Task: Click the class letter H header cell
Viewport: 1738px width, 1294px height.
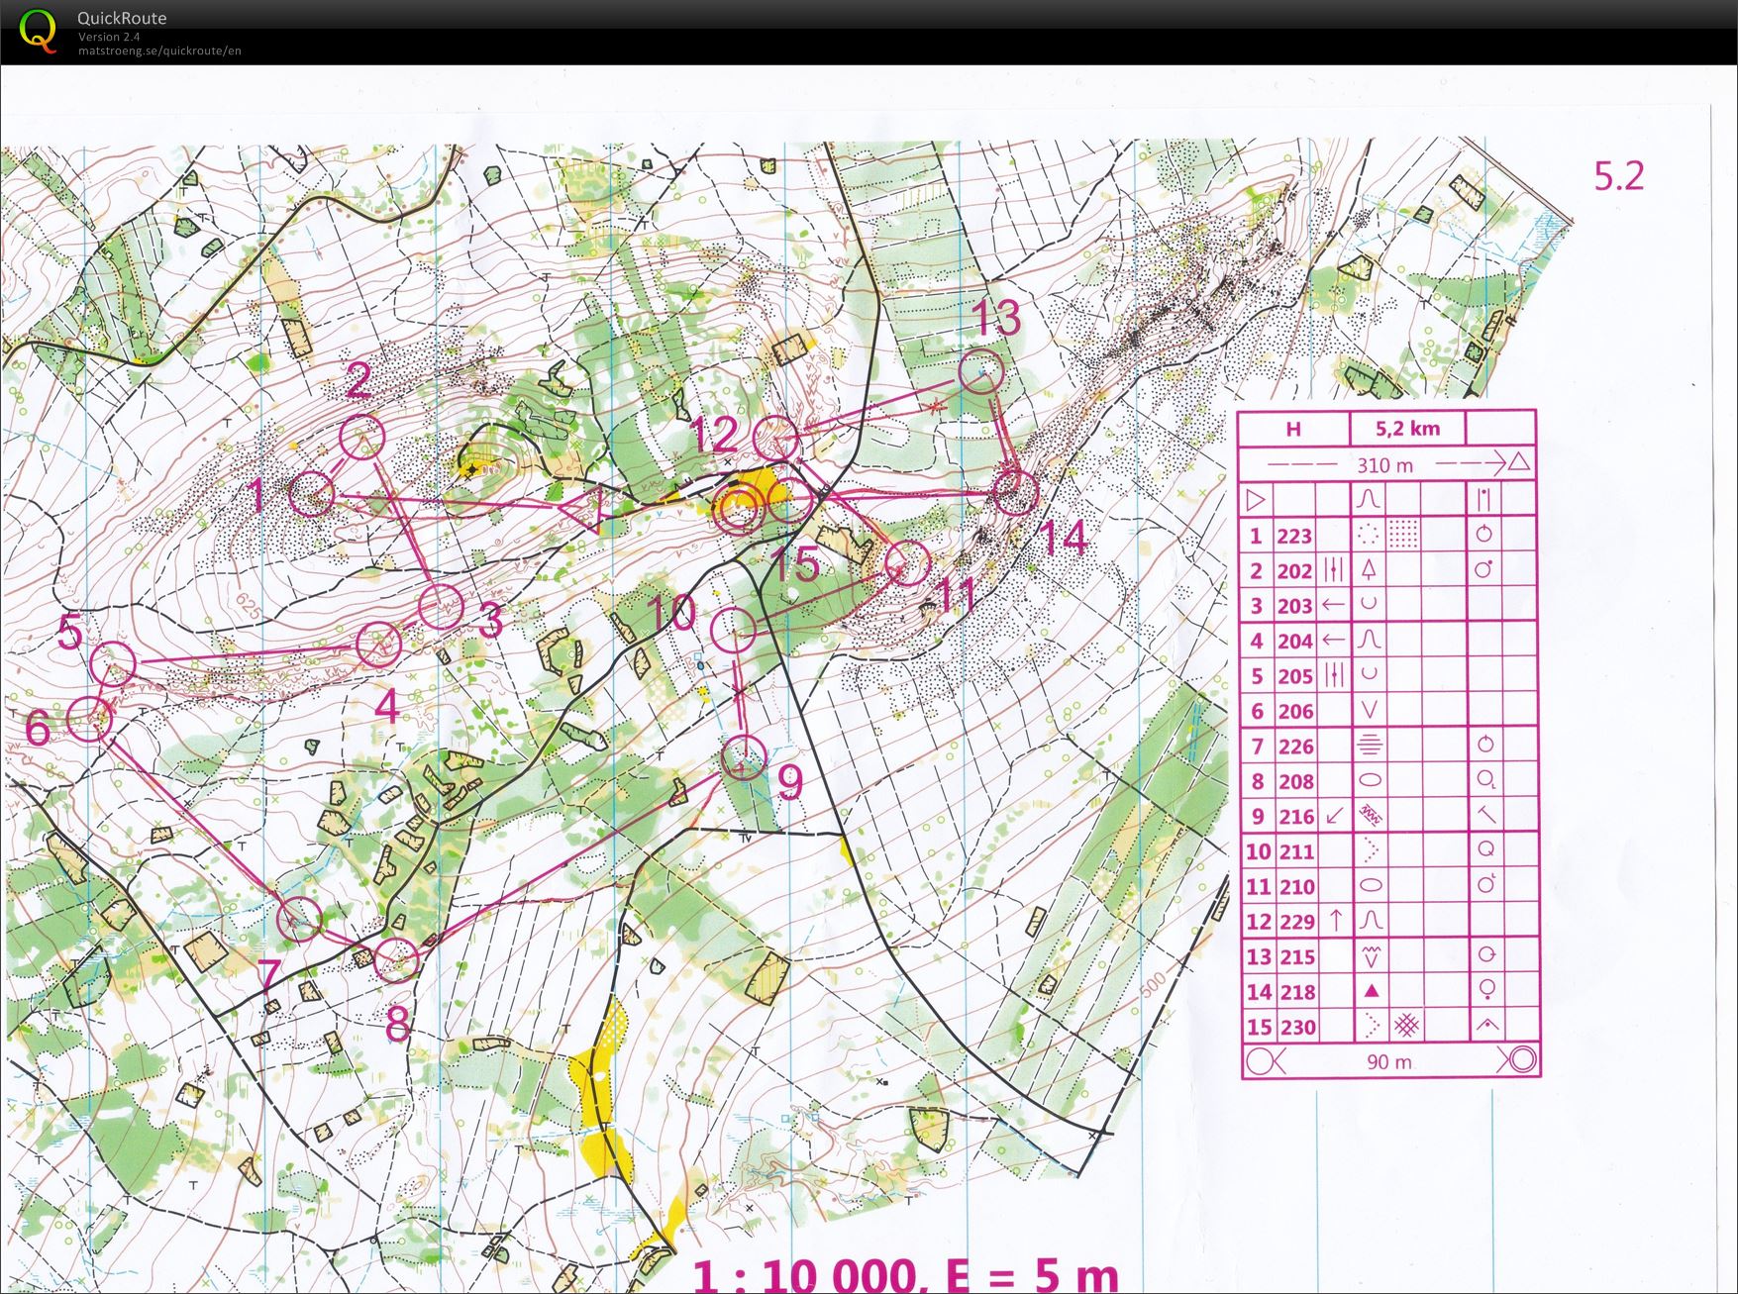Action: (1293, 429)
